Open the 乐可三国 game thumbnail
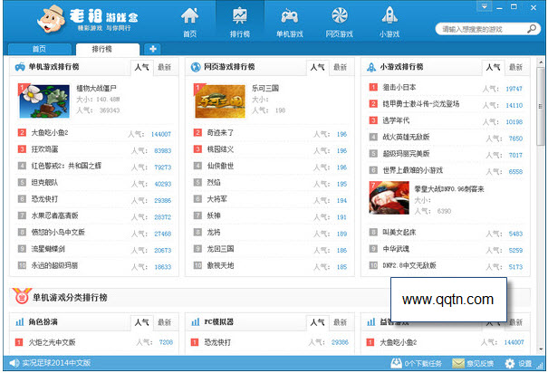This screenshot has height=373, width=548. tap(219, 100)
